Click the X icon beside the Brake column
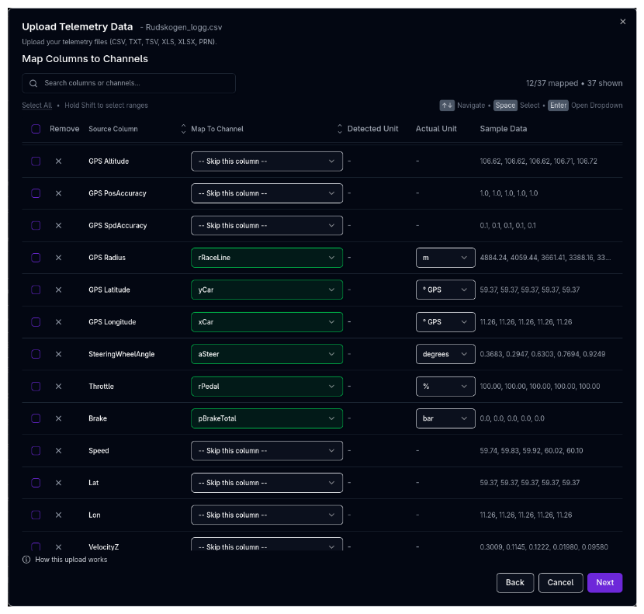Viewport: 644px width, 614px height. (58, 418)
